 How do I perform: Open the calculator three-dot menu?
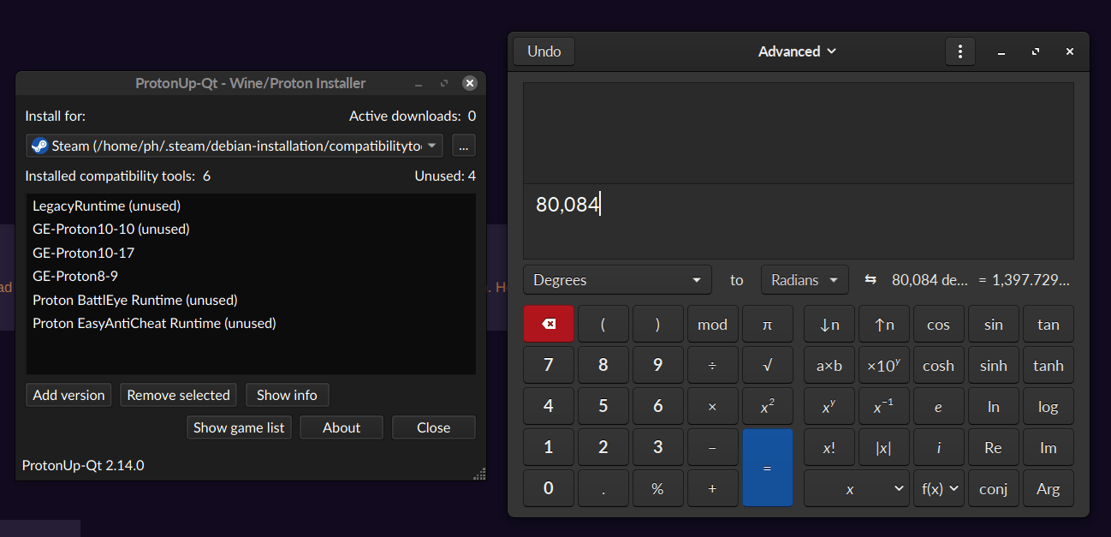coord(960,51)
